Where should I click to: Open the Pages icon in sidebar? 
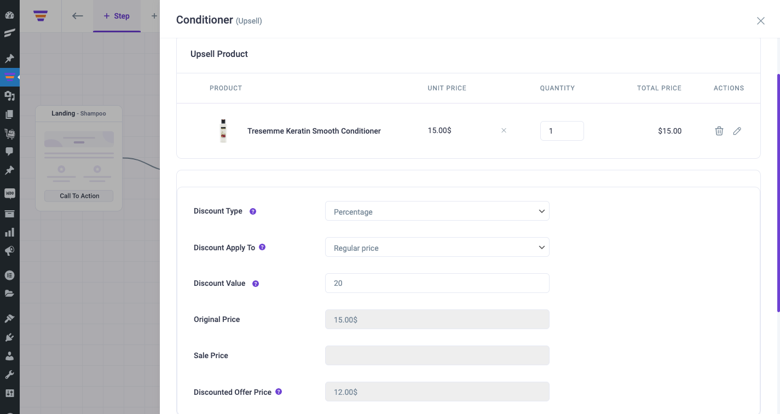[9, 114]
